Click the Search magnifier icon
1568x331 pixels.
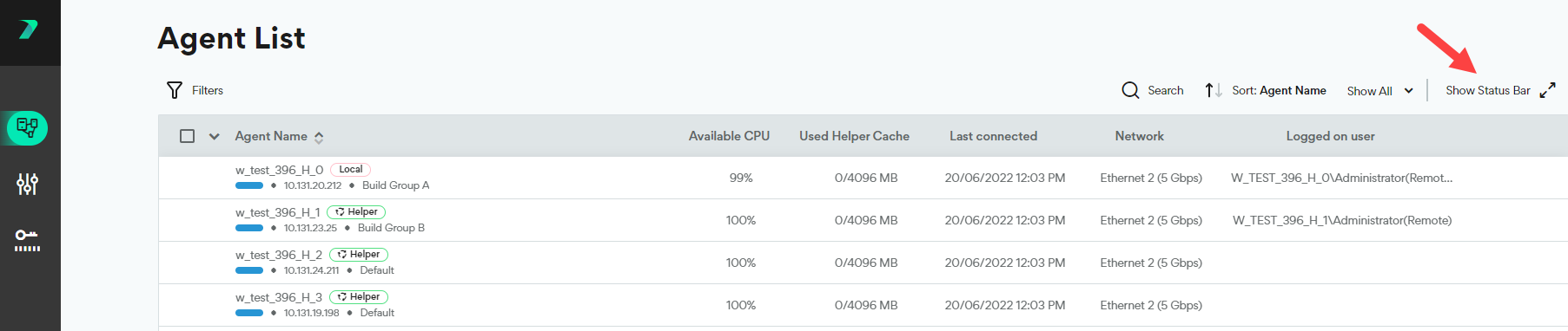pos(1130,90)
